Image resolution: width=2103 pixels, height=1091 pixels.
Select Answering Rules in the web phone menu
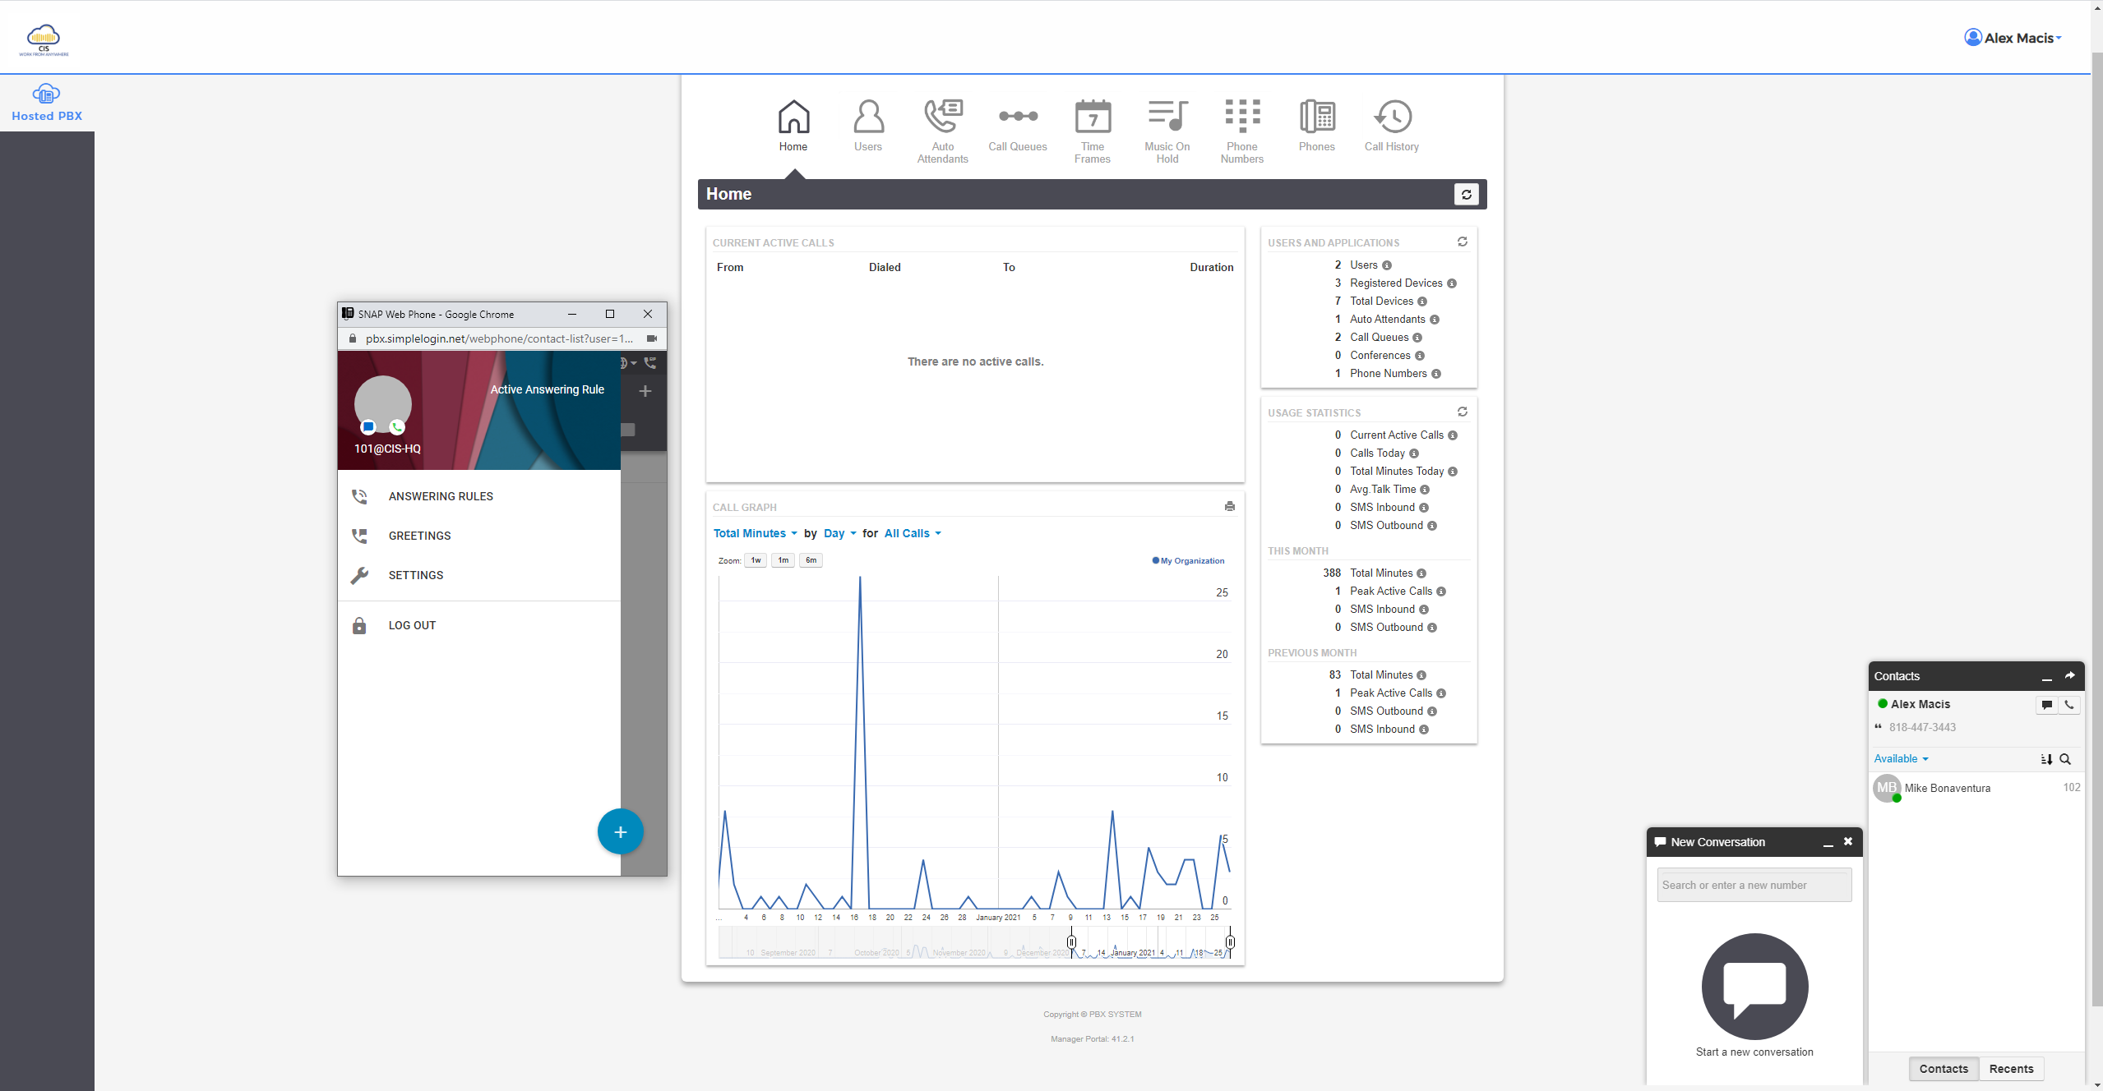point(441,497)
